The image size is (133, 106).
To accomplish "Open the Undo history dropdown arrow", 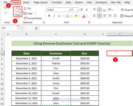I will pyautogui.click(x=9, y=8).
